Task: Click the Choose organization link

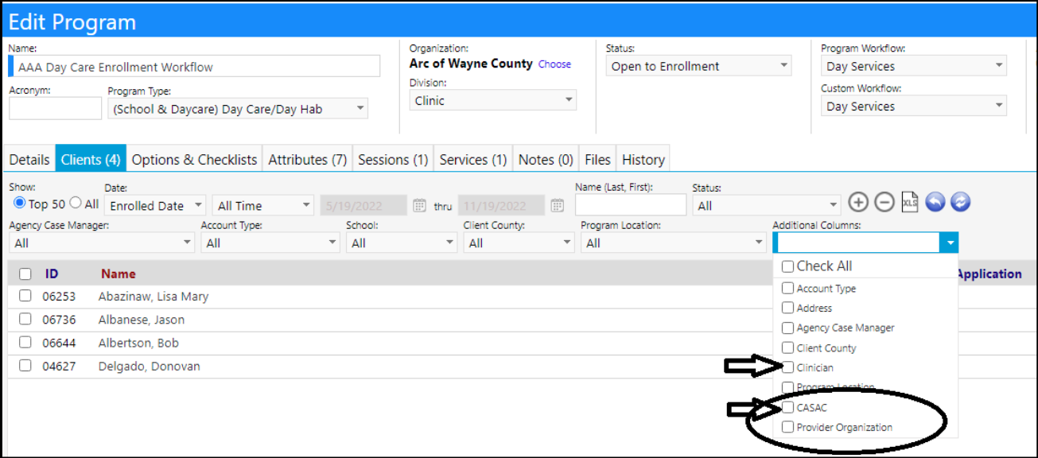Action: pos(554,64)
